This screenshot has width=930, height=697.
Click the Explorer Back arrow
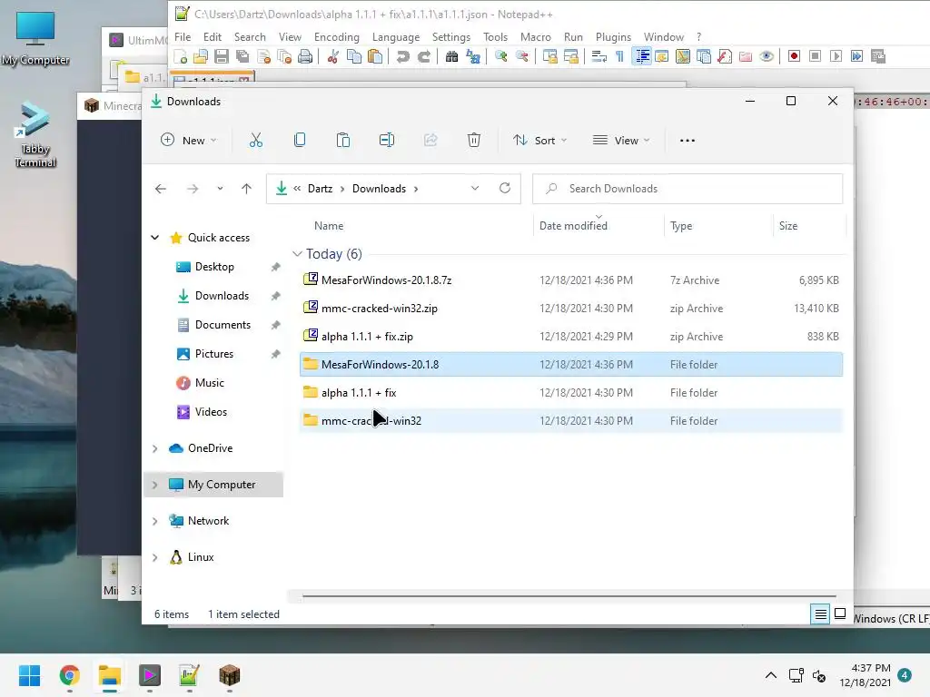161,189
